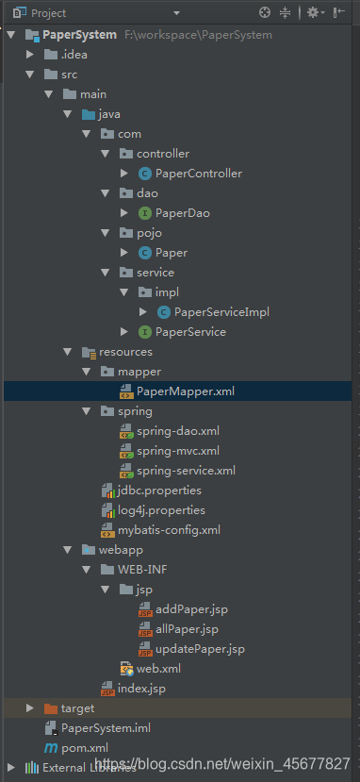Viewport: 360px width, 782px height.
Task: Click the spring-mvc.xml file icon
Action: 126,451
